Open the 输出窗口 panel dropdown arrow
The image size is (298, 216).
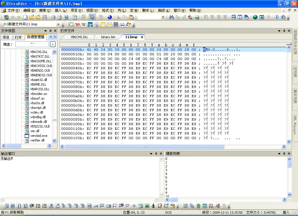(151, 154)
